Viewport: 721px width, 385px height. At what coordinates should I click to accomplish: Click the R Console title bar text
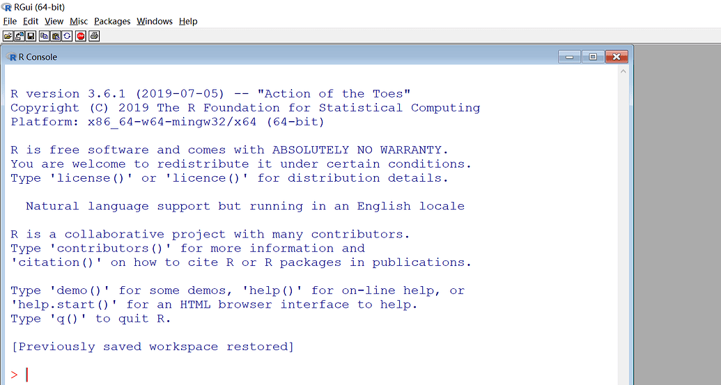point(38,57)
